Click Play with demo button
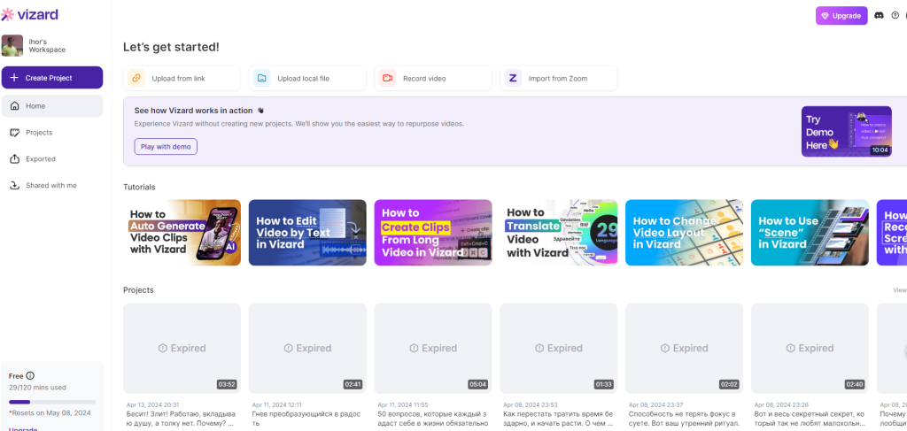The width and height of the screenshot is (907, 431). coord(166,147)
